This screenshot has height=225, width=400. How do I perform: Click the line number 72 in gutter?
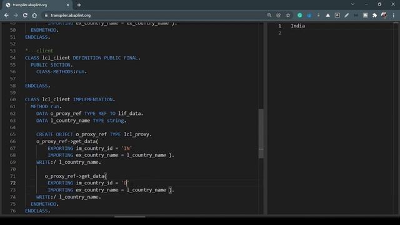coord(12,183)
